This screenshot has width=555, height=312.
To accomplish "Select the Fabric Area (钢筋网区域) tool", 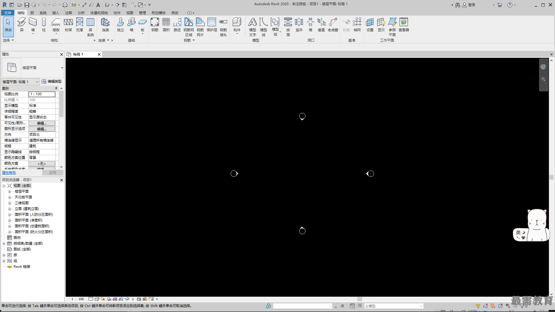I will click(x=189, y=27).
